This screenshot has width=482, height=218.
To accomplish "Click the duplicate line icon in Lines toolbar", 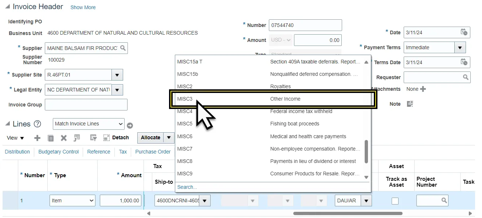I will coord(51,138).
